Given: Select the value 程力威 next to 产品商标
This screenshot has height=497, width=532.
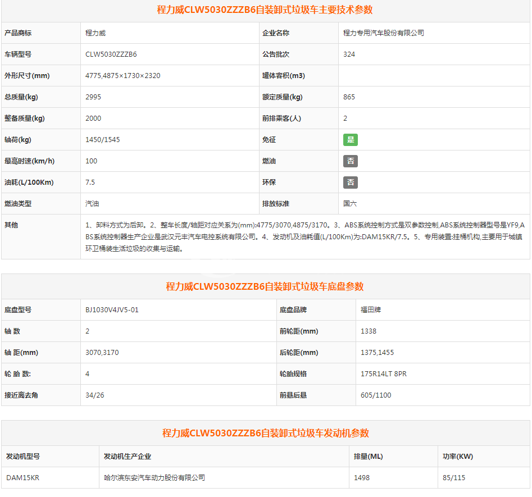Looking at the screenshot, I should (96, 33).
